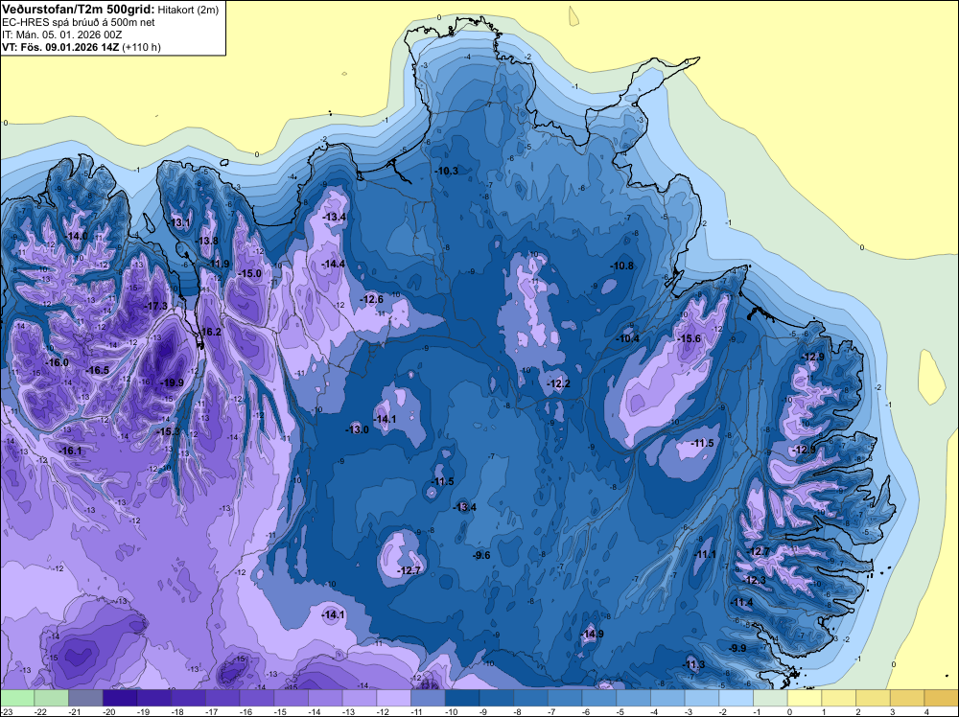Click the legend swatch labeled -7
Viewport: 959px width, 717px height.
pyautogui.click(x=565, y=698)
